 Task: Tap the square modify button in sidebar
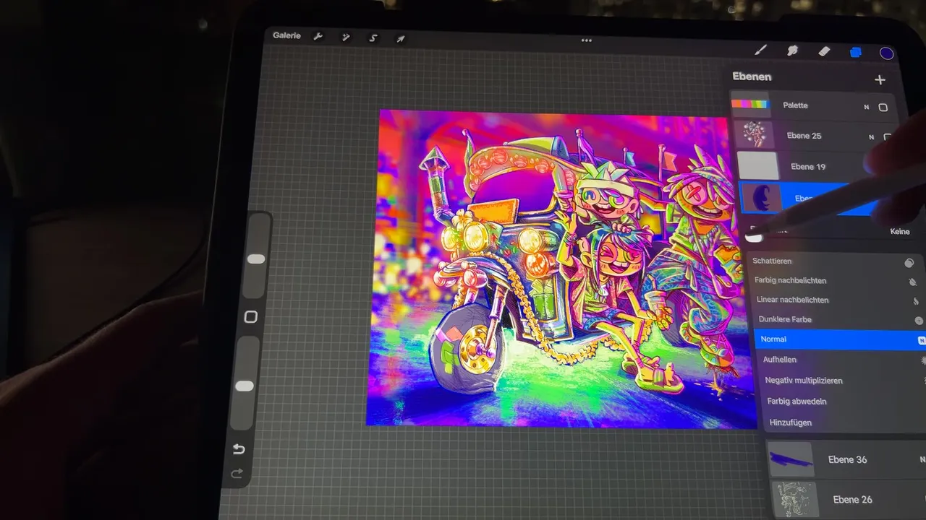click(251, 317)
